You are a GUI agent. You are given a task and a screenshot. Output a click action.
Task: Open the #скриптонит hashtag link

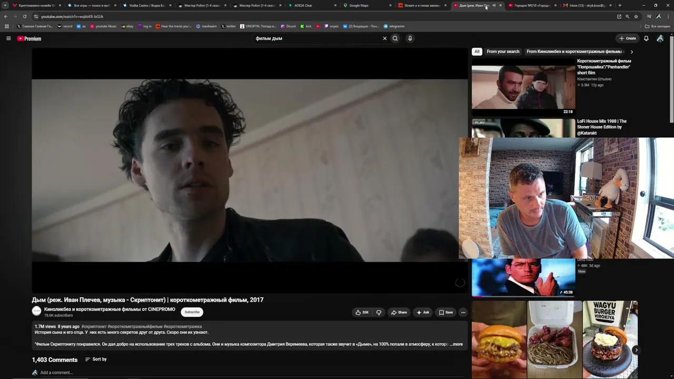point(94,326)
